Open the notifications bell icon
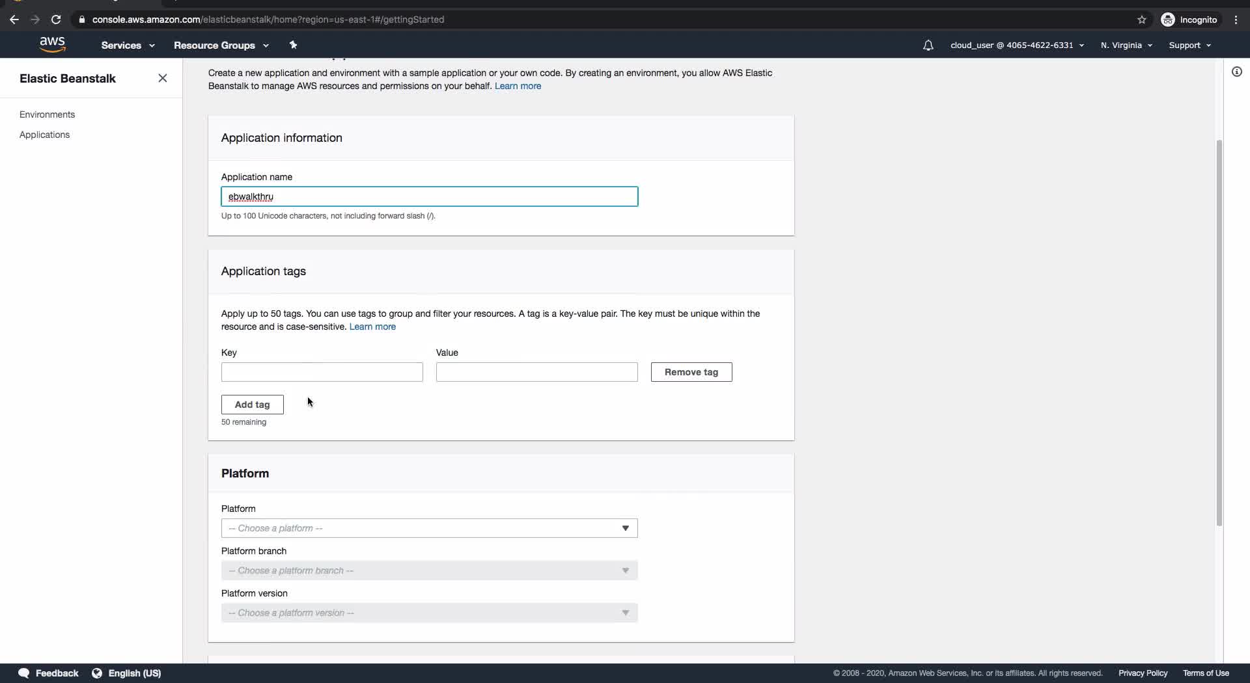 point(928,46)
